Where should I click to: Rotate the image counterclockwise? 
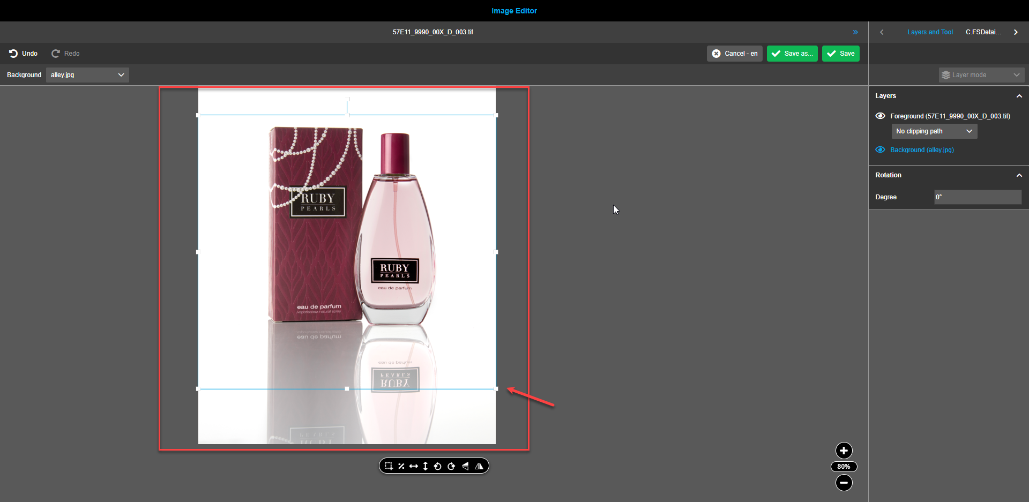click(x=438, y=466)
